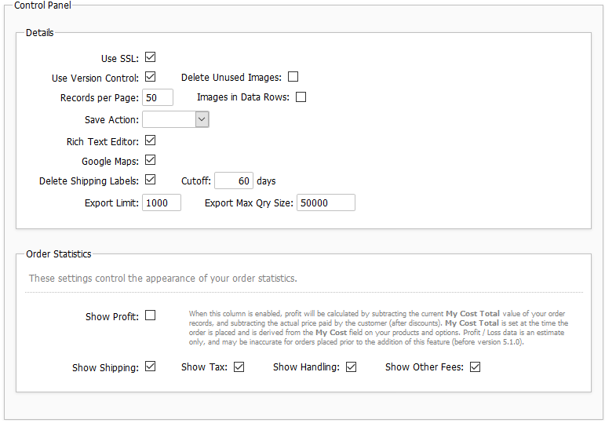Enable the Show Profit checkbox
Viewport: 605px width, 423px height.
tap(150, 315)
